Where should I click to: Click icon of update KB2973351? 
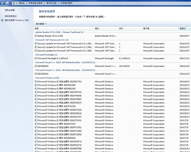coord(36,120)
